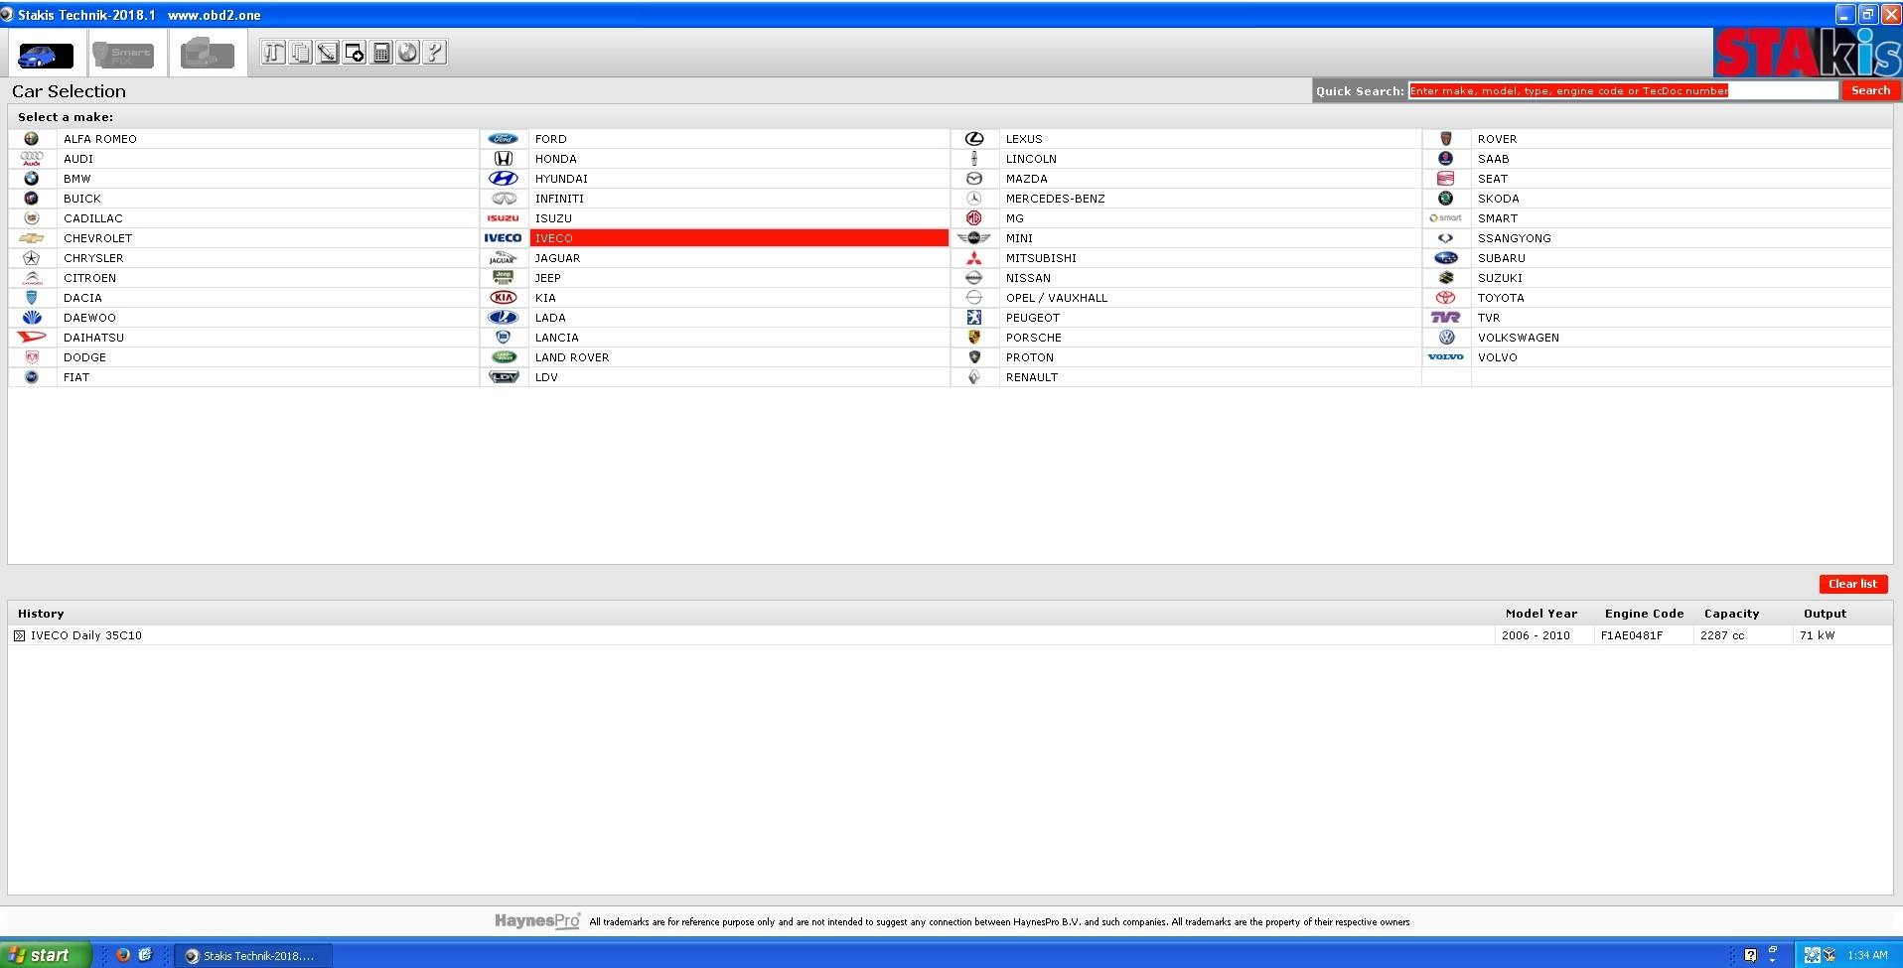Click the globe toolbar icon

[407, 53]
